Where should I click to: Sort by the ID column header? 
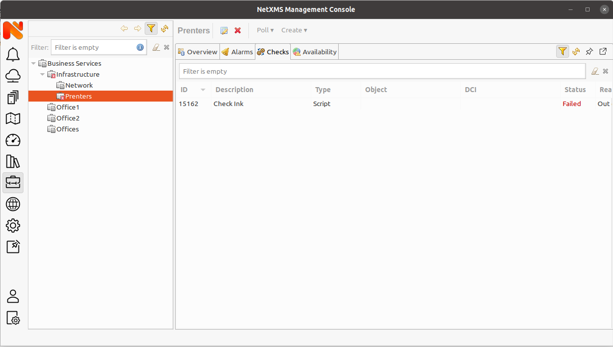(x=193, y=90)
